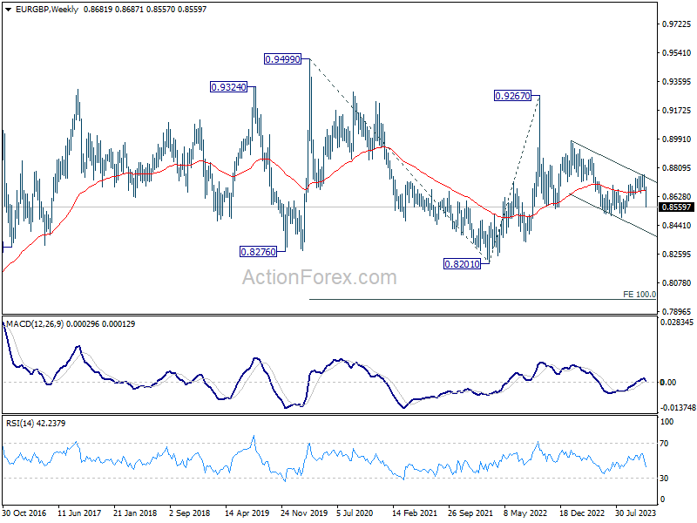Click the MACD 0.00 zero level label
This screenshot has height=523, width=697.
coord(668,383)
